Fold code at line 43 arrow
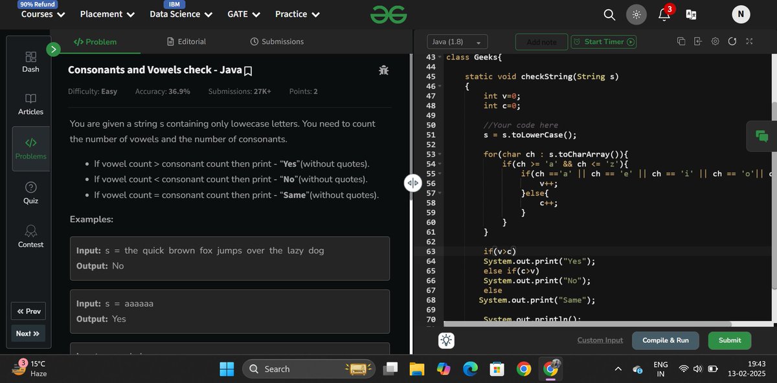Image resolution: width=777 pixels, height=383 pixels. click(x=440, y=58)
